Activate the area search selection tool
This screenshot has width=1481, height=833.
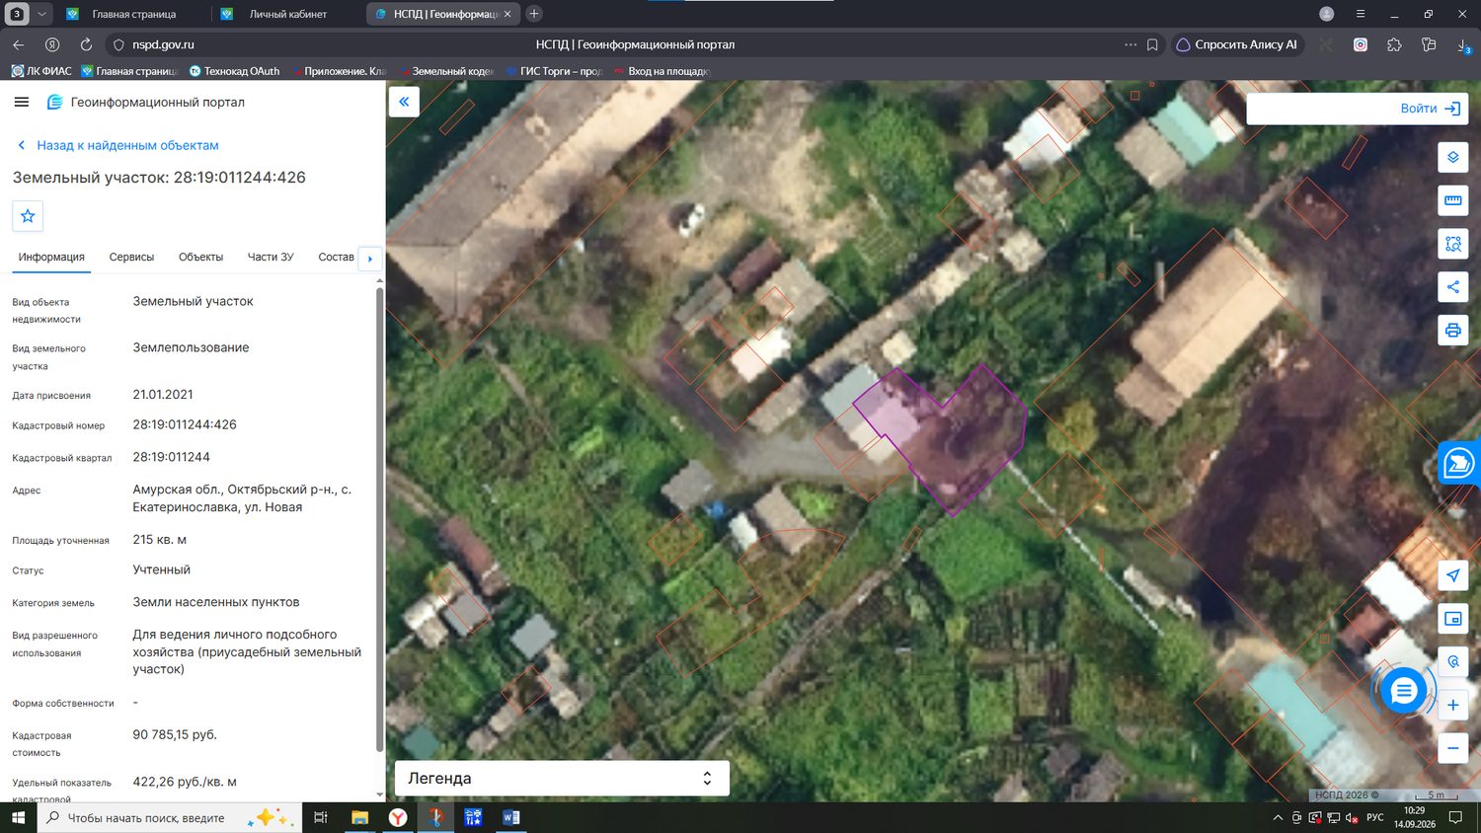[x=1452, y=244]
